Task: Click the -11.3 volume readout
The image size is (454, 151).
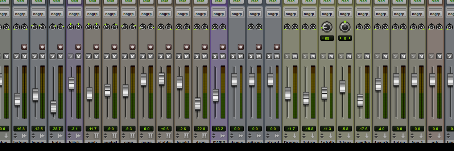Action: [327, 129]
